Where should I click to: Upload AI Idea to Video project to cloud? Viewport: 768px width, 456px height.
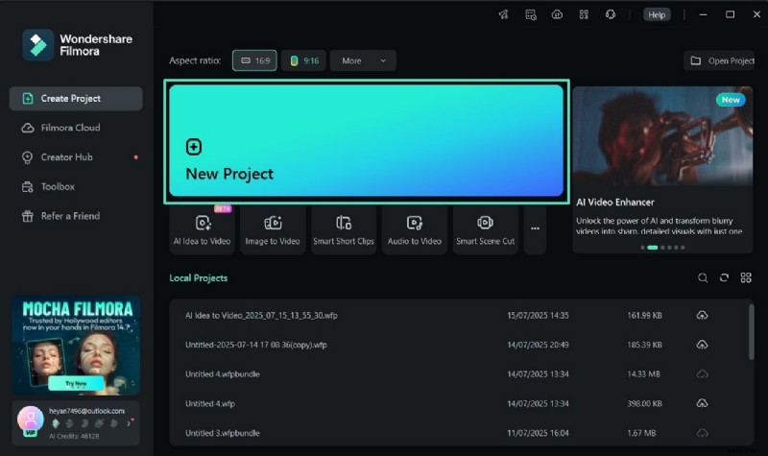[x=702, y=315]
